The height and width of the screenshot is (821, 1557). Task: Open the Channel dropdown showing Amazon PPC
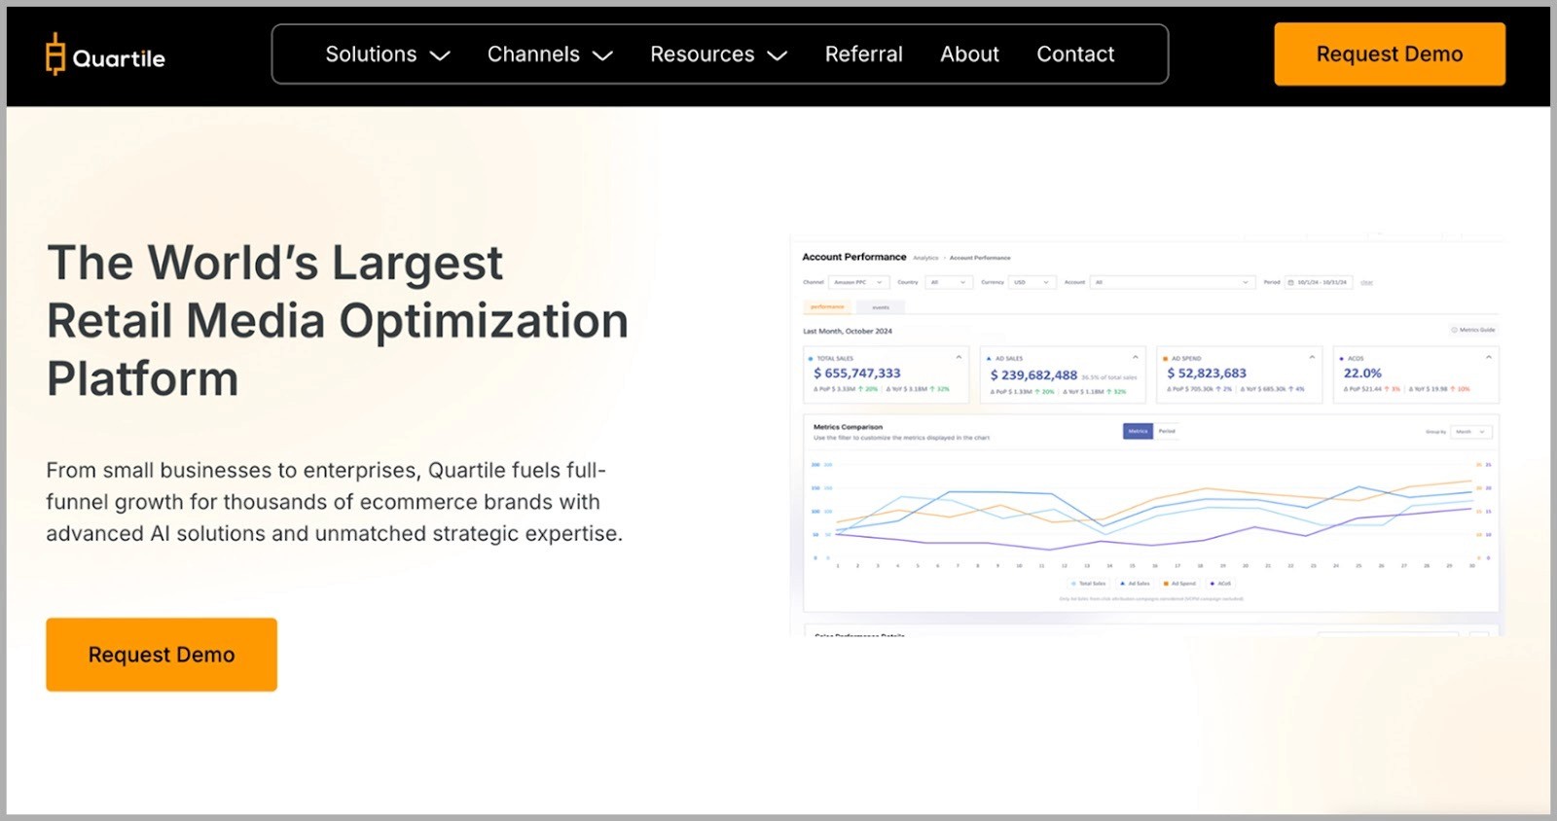(x=858, y=282)
